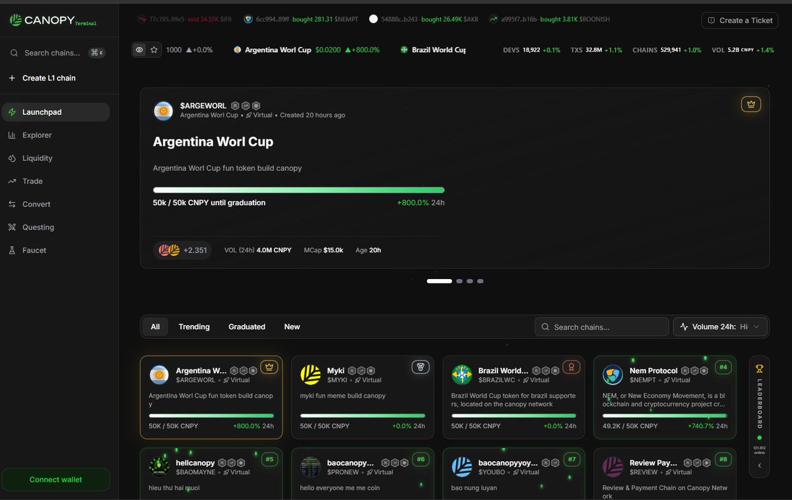Click the Brazil World Cup flag icon
The image size is (792, 500).
coord(461,375)
